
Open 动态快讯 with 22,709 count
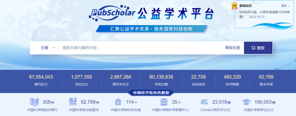[x=198, y=80]
